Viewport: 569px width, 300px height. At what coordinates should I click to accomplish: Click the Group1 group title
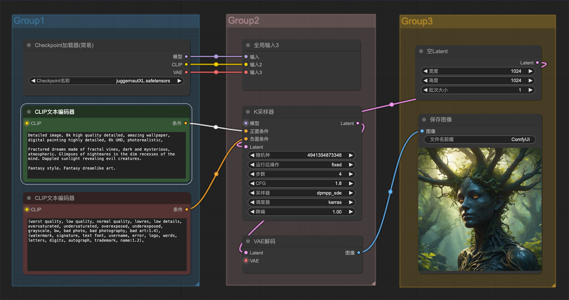29,21
